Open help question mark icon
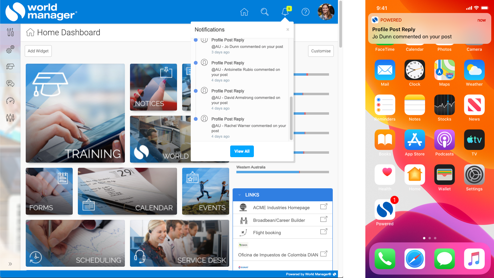The width and height of the screenshot is (494, 278). [305, 12]
